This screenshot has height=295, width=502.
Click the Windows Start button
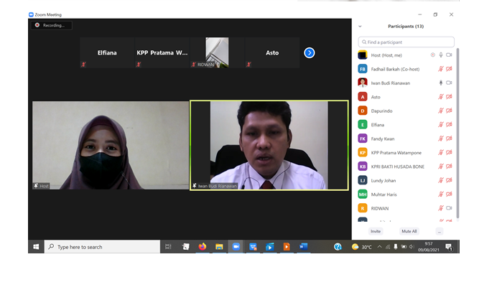36,247
